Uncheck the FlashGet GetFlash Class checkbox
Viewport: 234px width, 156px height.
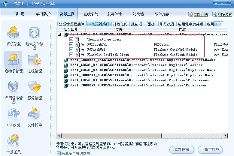point(71,54)
